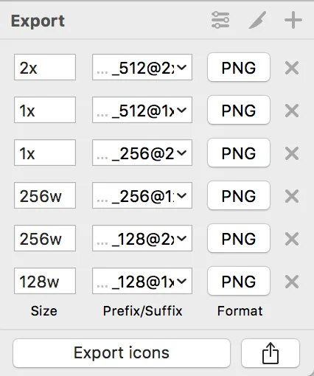Add new export size with plus icon
This screenshot has height=376, width=314.
pos(293,20)
